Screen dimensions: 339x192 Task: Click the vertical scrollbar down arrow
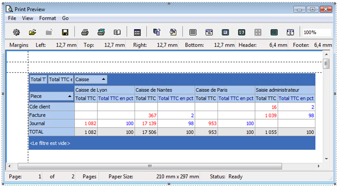326,159
